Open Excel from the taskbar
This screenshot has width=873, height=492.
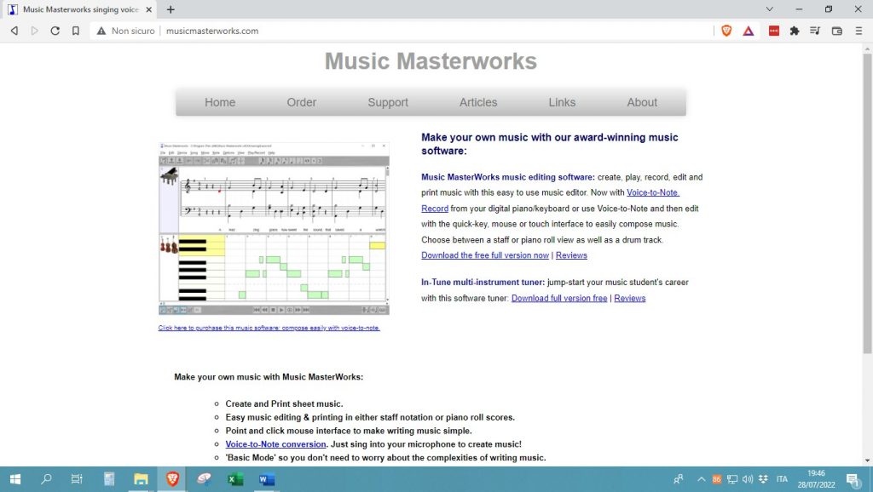(x=234, y=479)
